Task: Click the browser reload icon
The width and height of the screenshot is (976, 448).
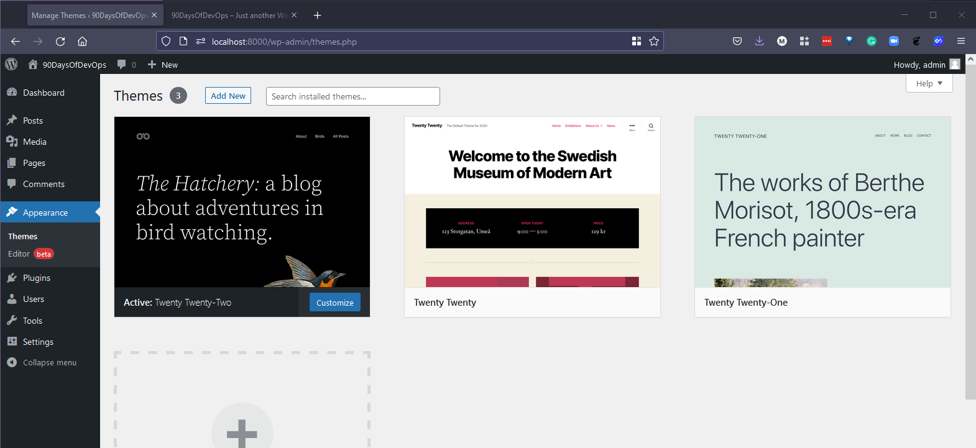Action: point(60,42)
